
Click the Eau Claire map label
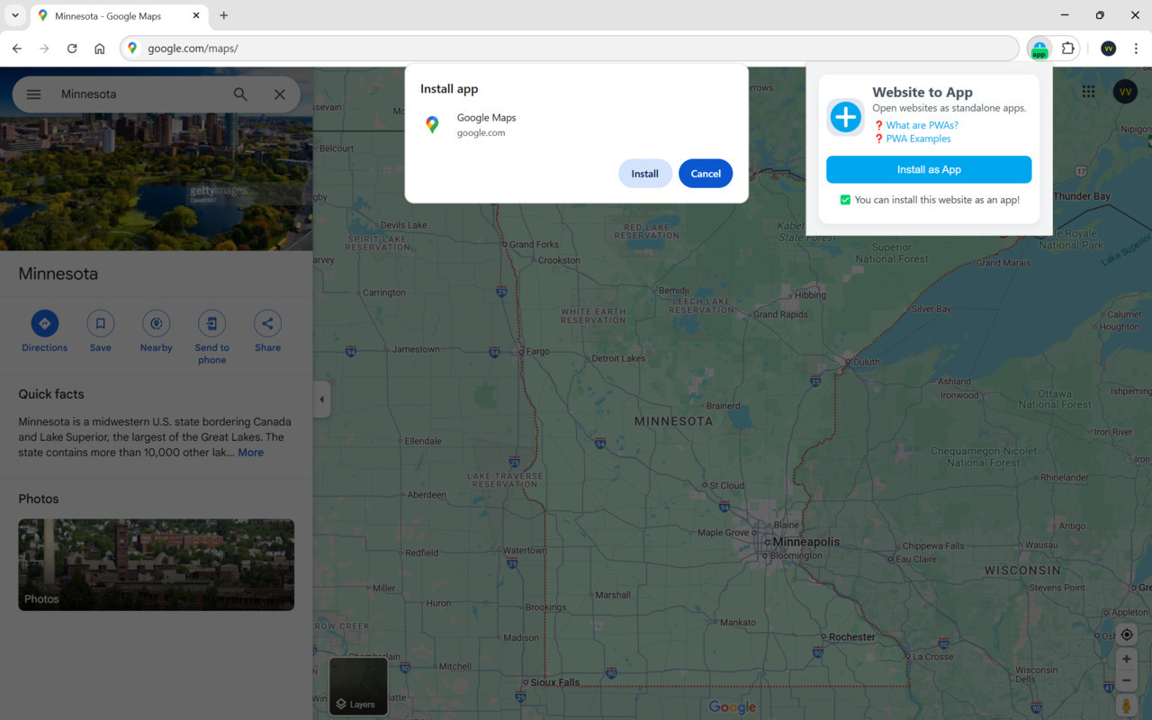(x=916, y=559)
